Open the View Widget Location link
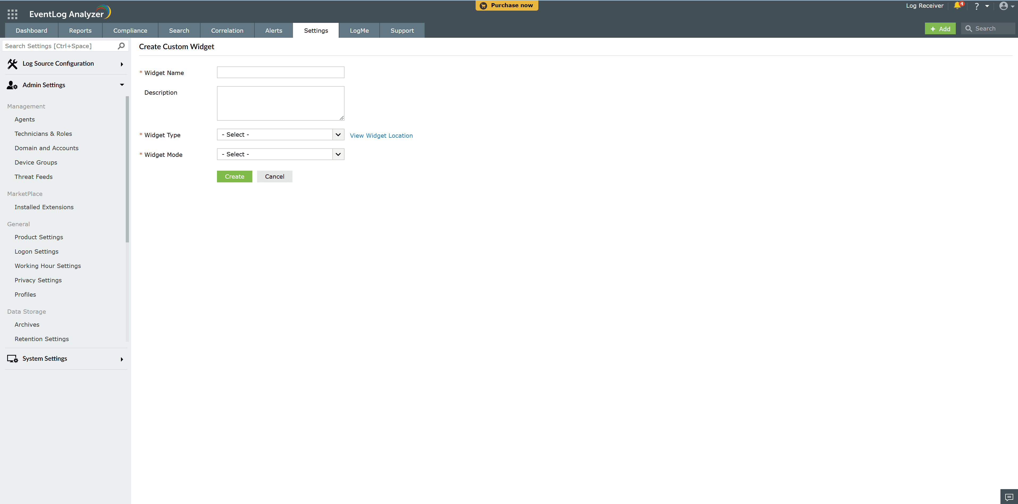The image size is (1018, 504). click(x=380, y=136)
